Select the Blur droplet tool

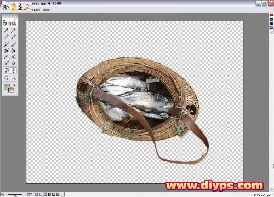(x=13, y=63)
